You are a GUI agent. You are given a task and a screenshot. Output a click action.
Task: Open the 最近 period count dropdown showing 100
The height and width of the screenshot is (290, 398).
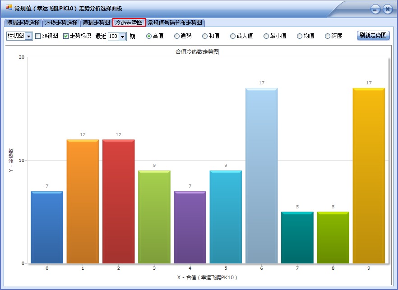tap(121, 36)
